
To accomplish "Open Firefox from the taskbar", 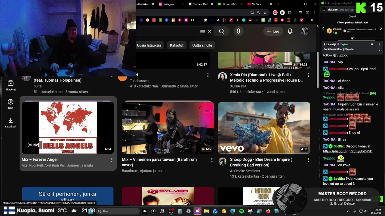I will [x=268, y=211].
